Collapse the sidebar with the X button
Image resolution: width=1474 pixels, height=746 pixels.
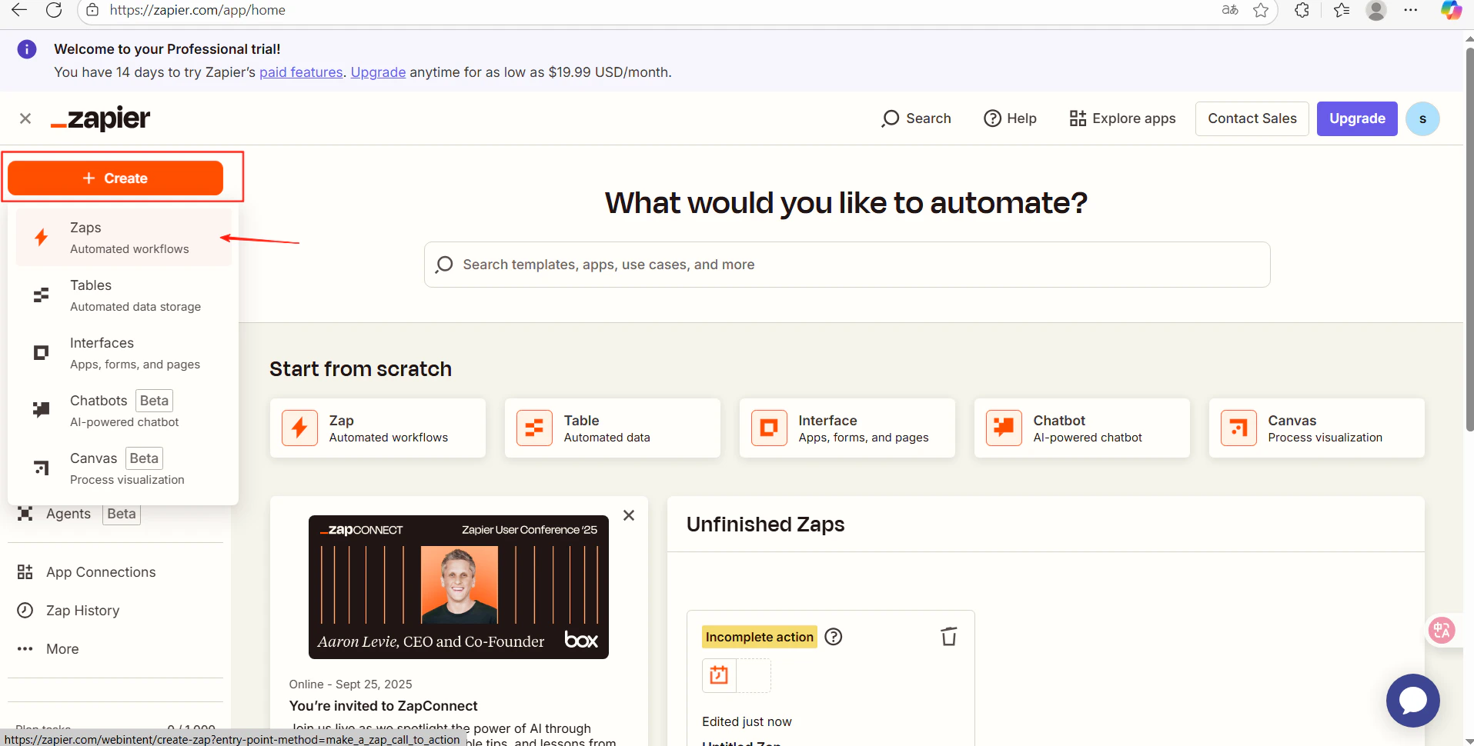(25, 118)
